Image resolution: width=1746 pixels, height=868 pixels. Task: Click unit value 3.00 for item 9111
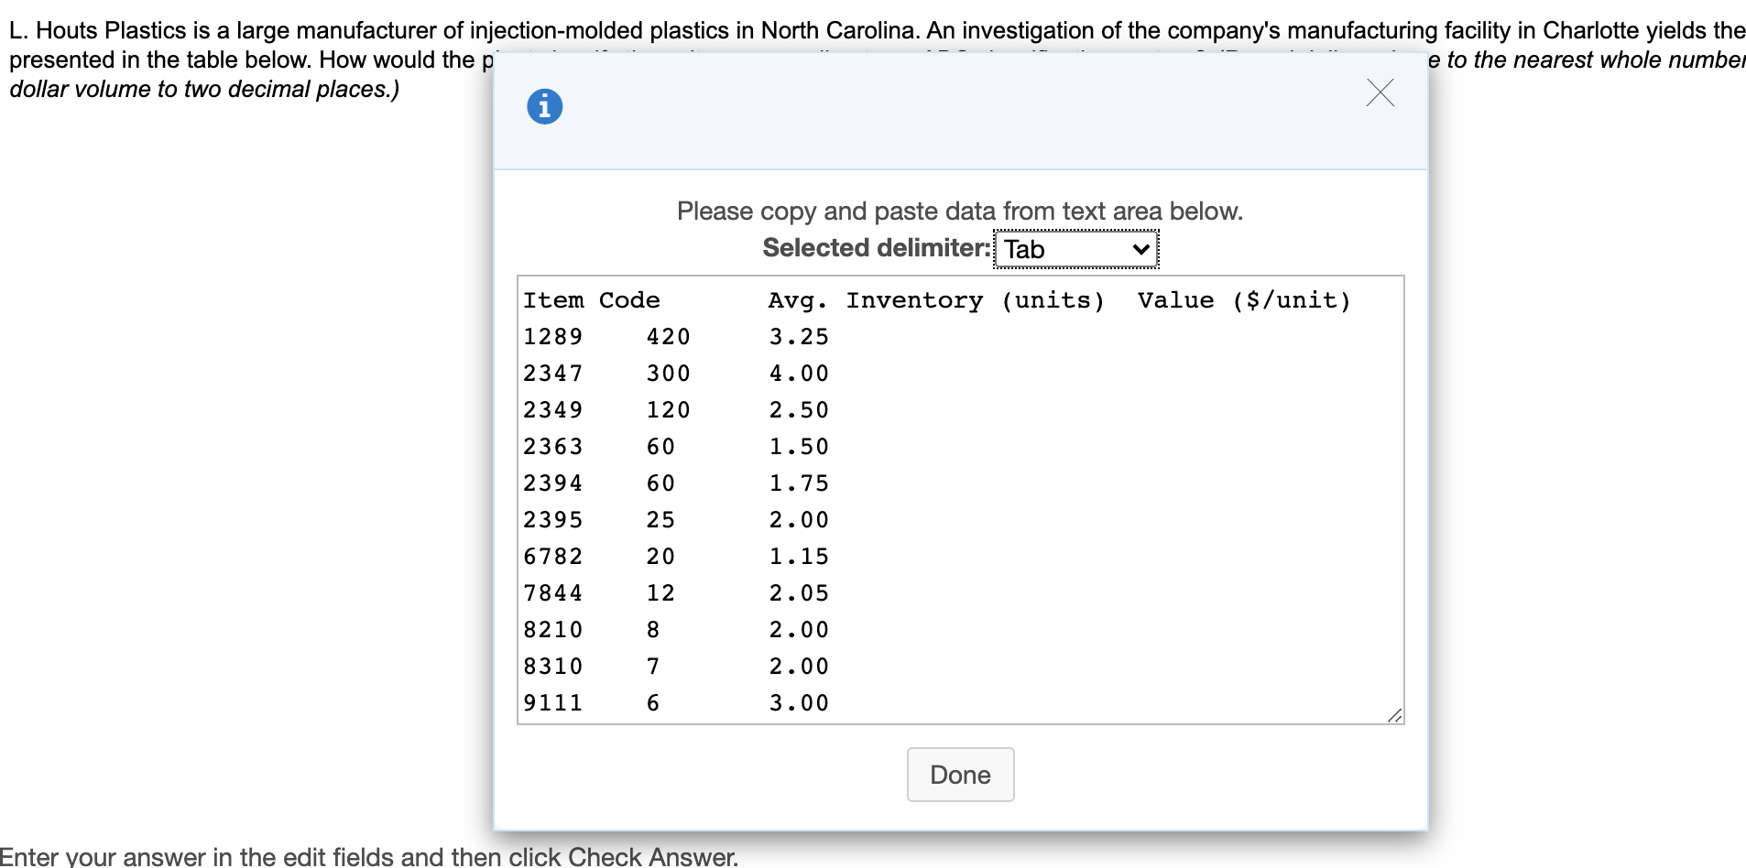(x=799, y=703)
